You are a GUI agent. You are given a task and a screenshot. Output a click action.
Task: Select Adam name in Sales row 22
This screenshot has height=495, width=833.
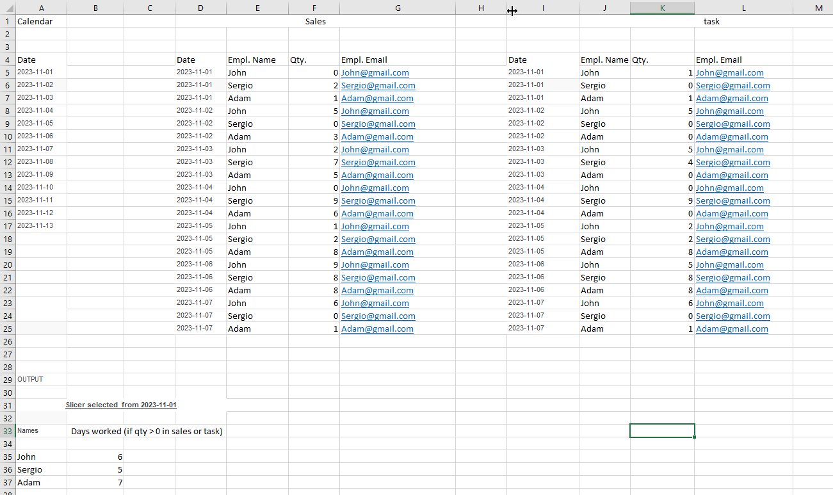pos(257,290)
